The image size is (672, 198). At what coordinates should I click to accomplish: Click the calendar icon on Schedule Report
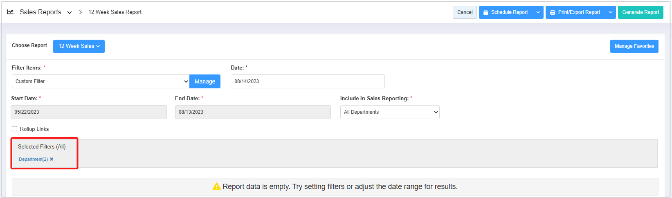[486, 12]
